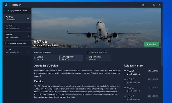Collapse the FlyByWire Simulations group
Image resolution: width=172 pixels, height=103 pixels.
[5, 11]
